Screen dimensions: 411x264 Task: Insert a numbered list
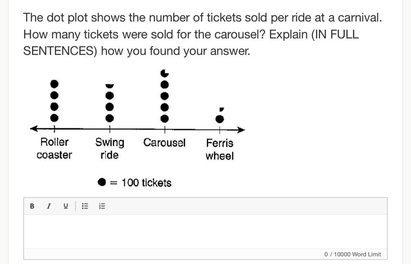(x=102, y=206)
